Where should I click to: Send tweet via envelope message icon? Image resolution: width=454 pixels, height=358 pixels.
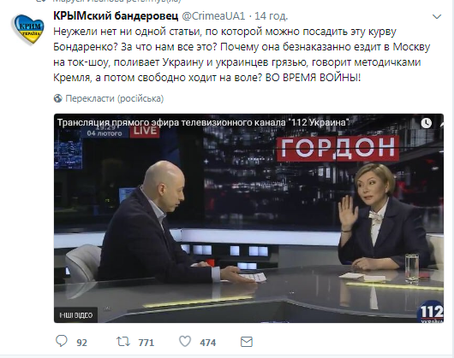click(247, 342)
